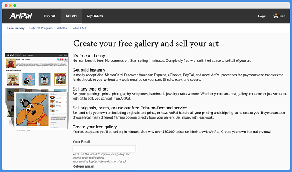Click the "Get paid instantly" heading
The image size is (292, 172).
(x=89, y=70)
